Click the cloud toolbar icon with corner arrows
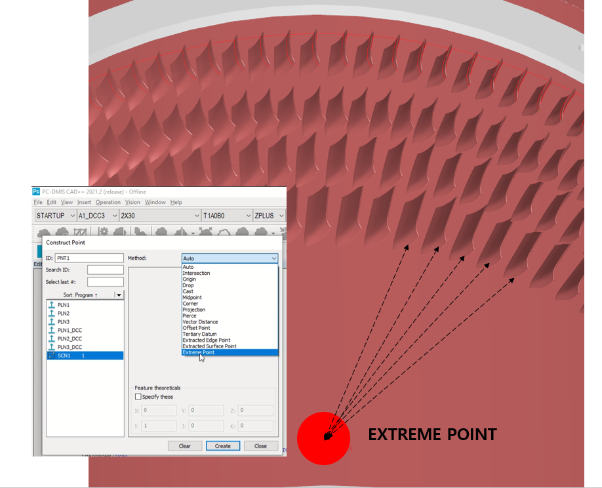 pos(205,232)
